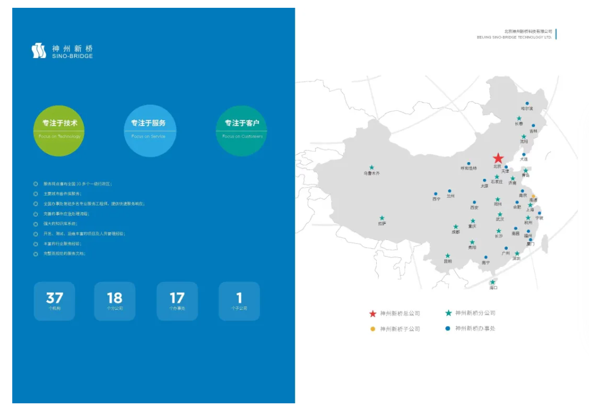Click the blue dot for 呼和浩特
The height and width of the screenshot is (410, 589).
click(x=469, y=163)
